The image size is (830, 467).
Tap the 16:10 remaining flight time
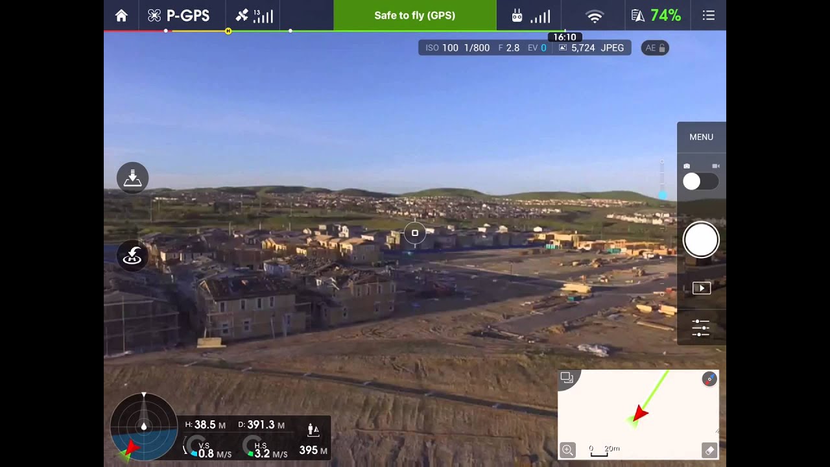(x=565, y=37)
